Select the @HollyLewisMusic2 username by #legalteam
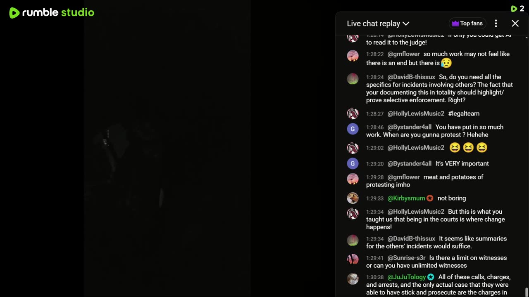The image size is (529, 297). [x=416, y=113]
